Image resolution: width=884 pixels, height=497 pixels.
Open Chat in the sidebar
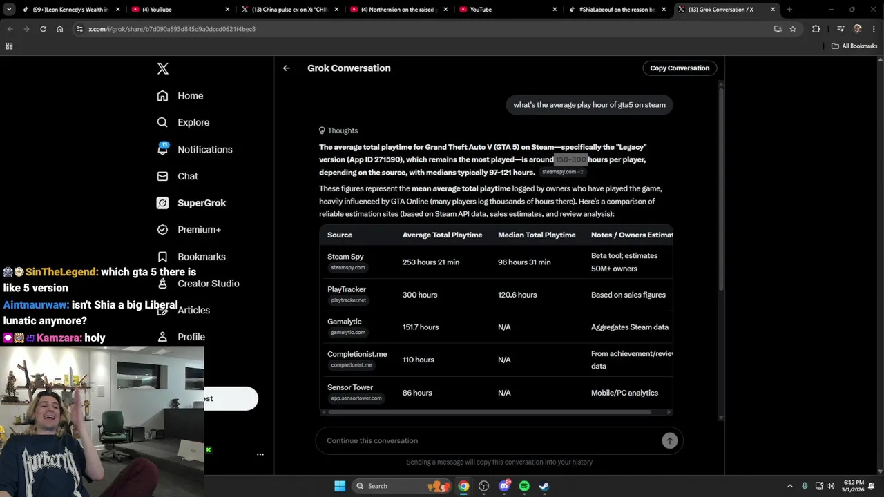click(177, 176)
